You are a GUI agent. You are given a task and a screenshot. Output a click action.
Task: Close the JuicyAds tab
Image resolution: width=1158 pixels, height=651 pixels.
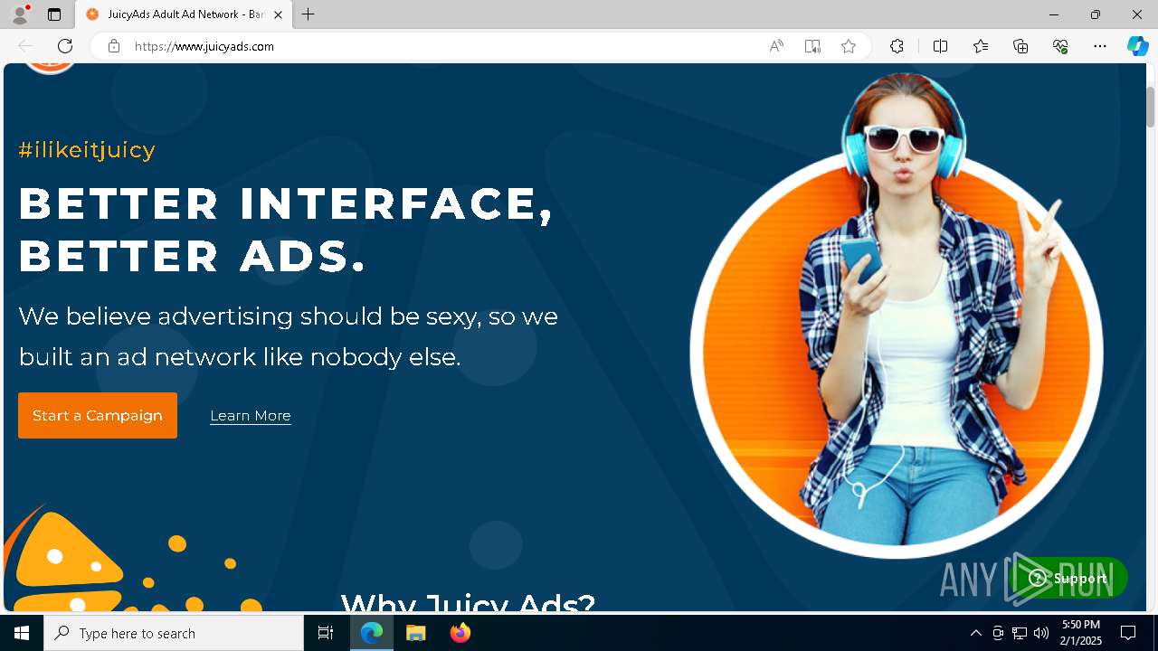tap(278, 14)
